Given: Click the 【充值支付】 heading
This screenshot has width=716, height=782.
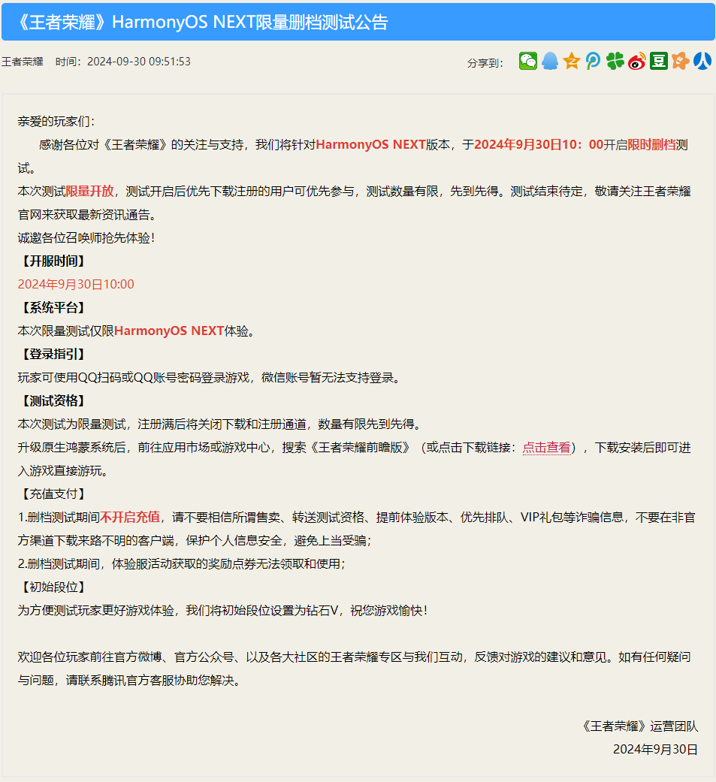Looking at the screenshot, I should coord(54,494).
